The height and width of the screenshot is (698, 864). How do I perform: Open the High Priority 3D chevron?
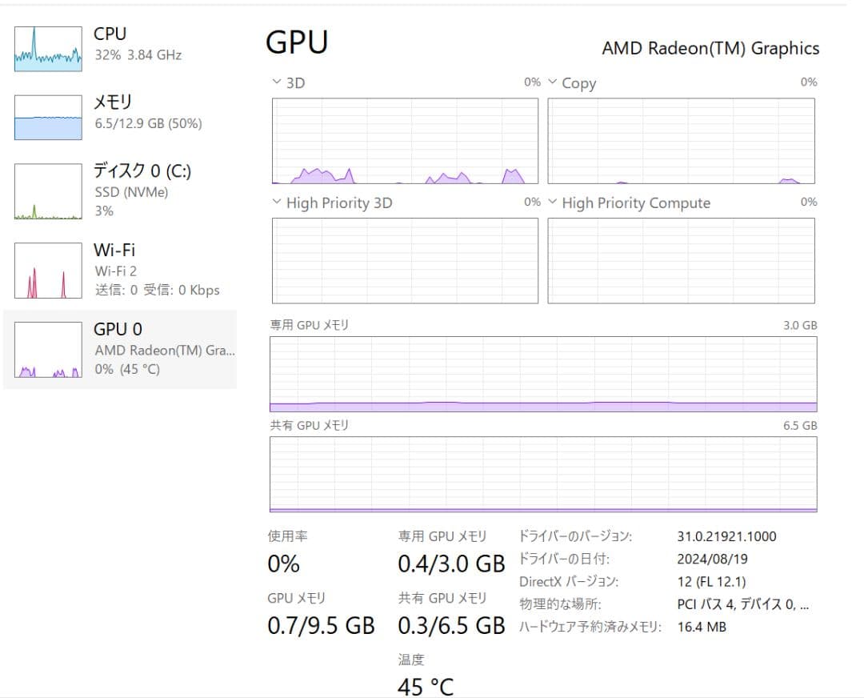[275, 203]
